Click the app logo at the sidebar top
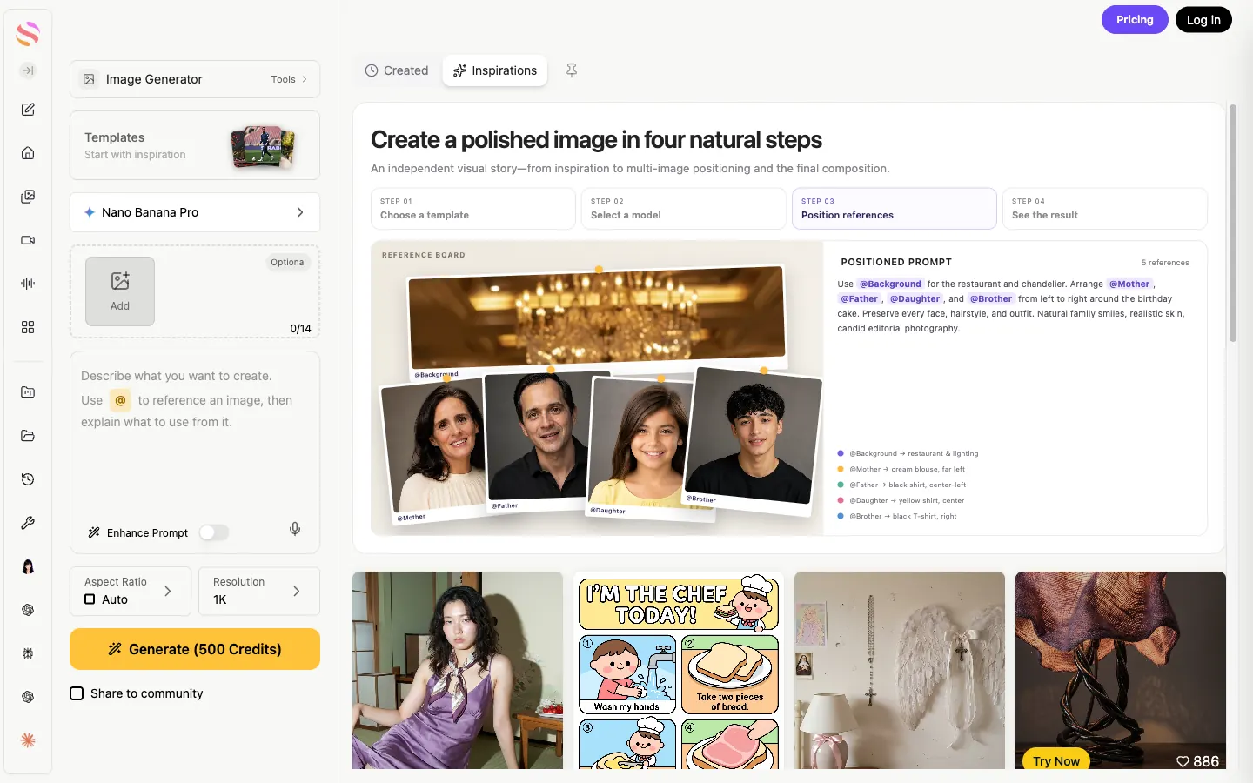Viewport: 1253px width, 783px height. click(x=28, y=34)
